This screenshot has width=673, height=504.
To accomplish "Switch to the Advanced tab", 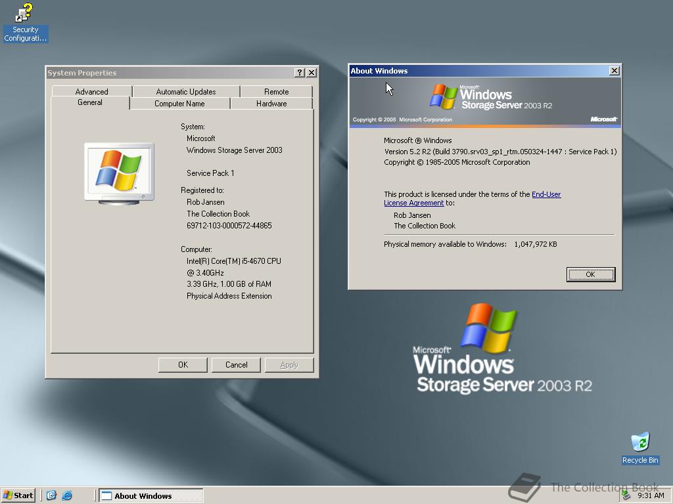I will click(x=91, y=91).
